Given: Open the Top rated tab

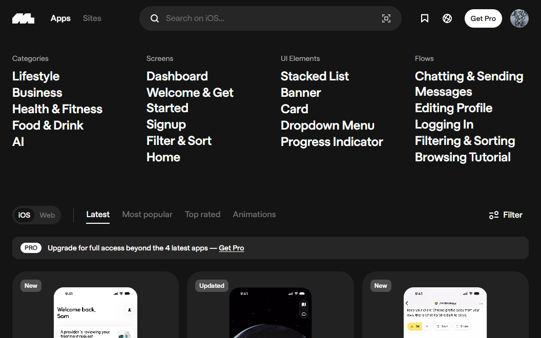Looking at the screenshot, I should coord(202,215).
